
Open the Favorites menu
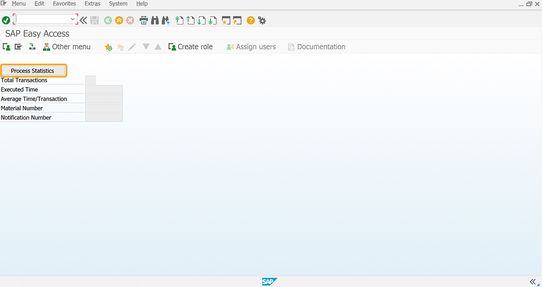65,4
